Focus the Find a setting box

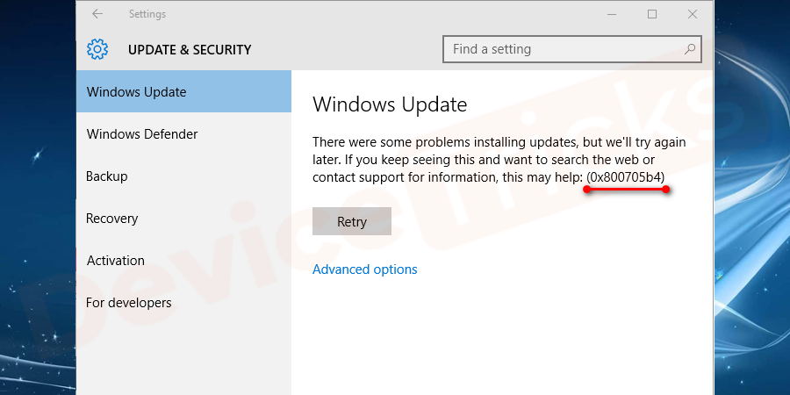tap(571, 49)
